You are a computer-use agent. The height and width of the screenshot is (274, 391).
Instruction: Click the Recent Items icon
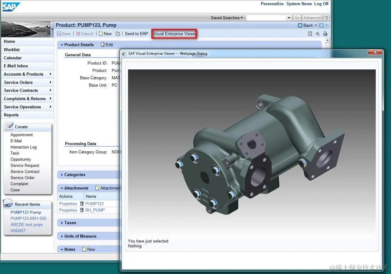[8, 202]
